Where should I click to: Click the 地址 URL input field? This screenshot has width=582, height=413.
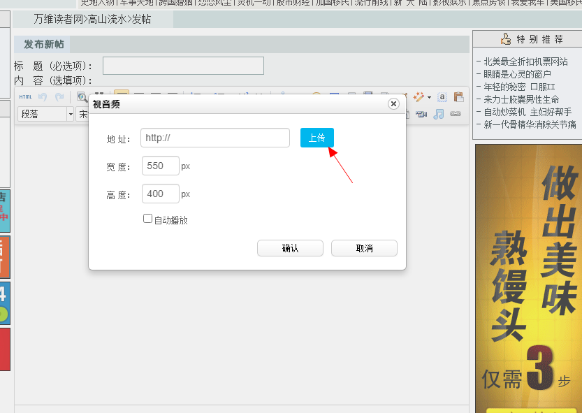(215, 138)
